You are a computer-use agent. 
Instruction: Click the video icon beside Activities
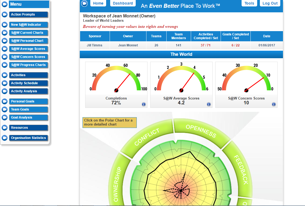point(5,75)
